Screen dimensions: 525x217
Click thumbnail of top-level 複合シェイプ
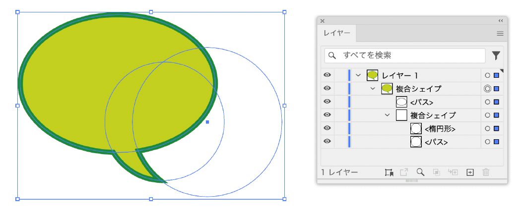(x=387, y=89)
